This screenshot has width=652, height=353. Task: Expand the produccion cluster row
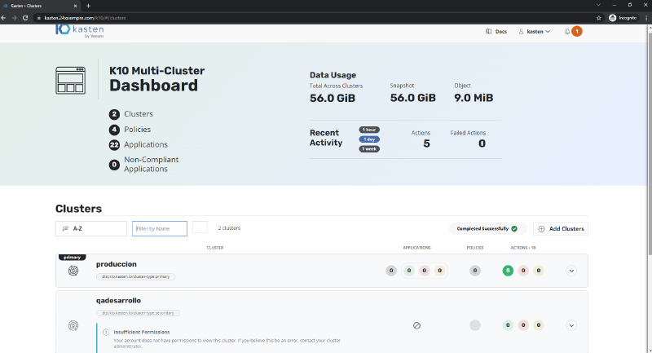[x=571, y=271]
